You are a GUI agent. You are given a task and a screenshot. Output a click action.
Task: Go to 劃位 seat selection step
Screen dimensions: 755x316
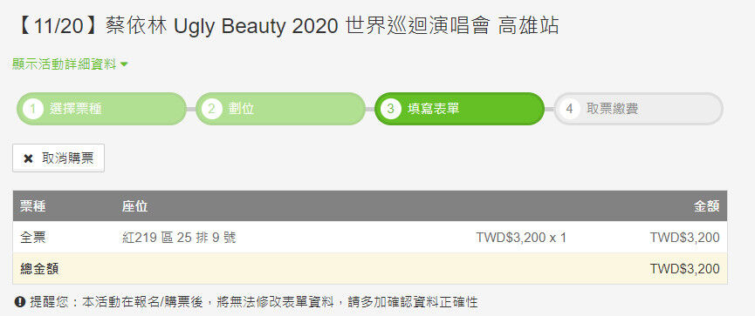tap(280, 109)
